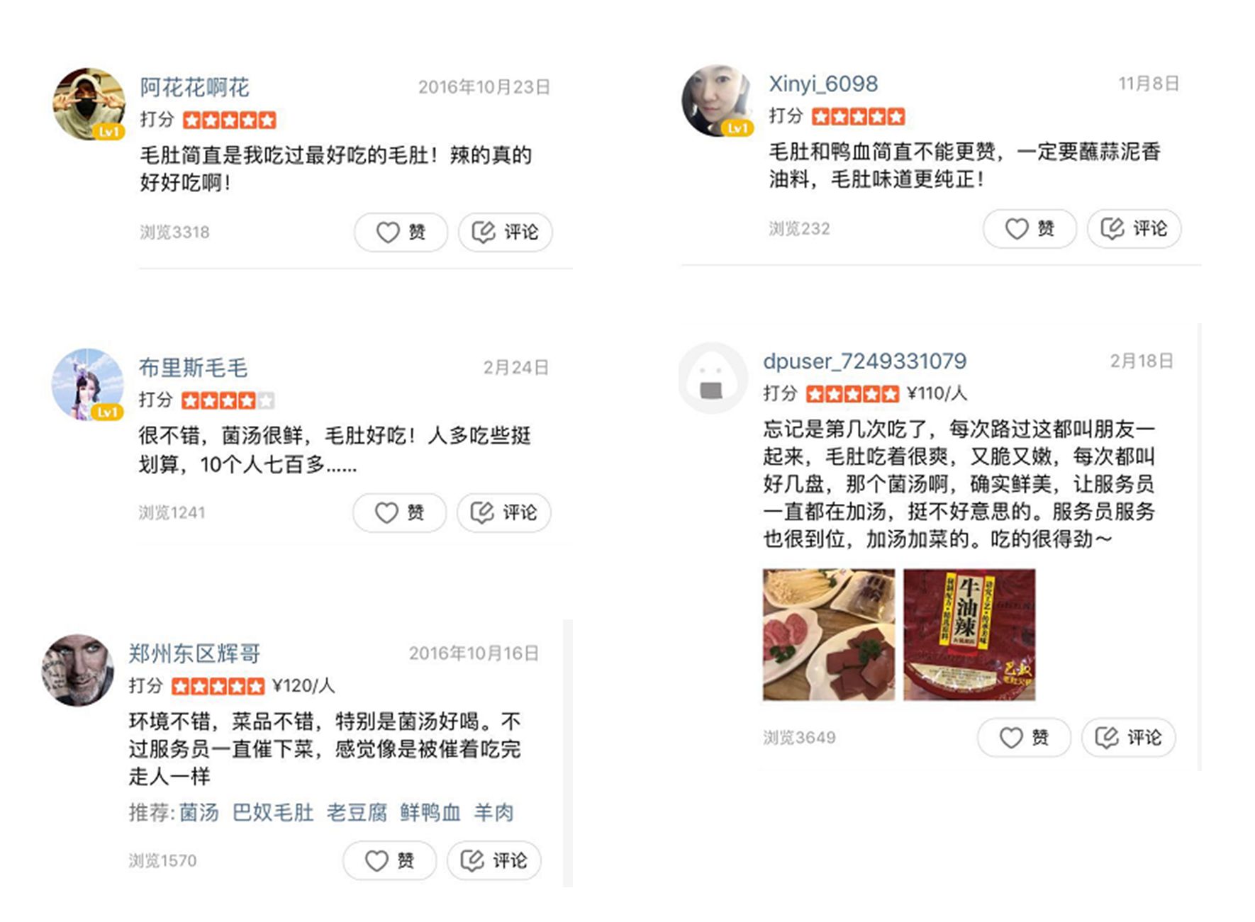Viewport: 1255px width, 922px height.
Task: Open 布里斯毛毛's profile avatar
Action: tap(87, 384)
